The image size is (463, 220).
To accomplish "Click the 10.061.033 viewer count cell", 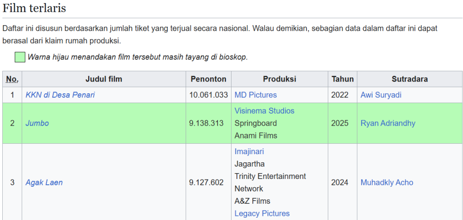I will (x=208, y=95).
